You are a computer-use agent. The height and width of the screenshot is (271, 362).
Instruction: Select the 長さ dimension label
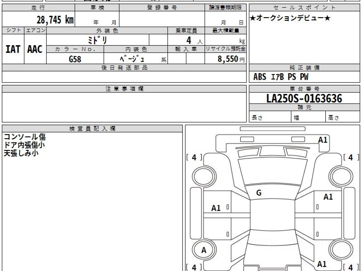pyautogui.click(x=257, y=118)
